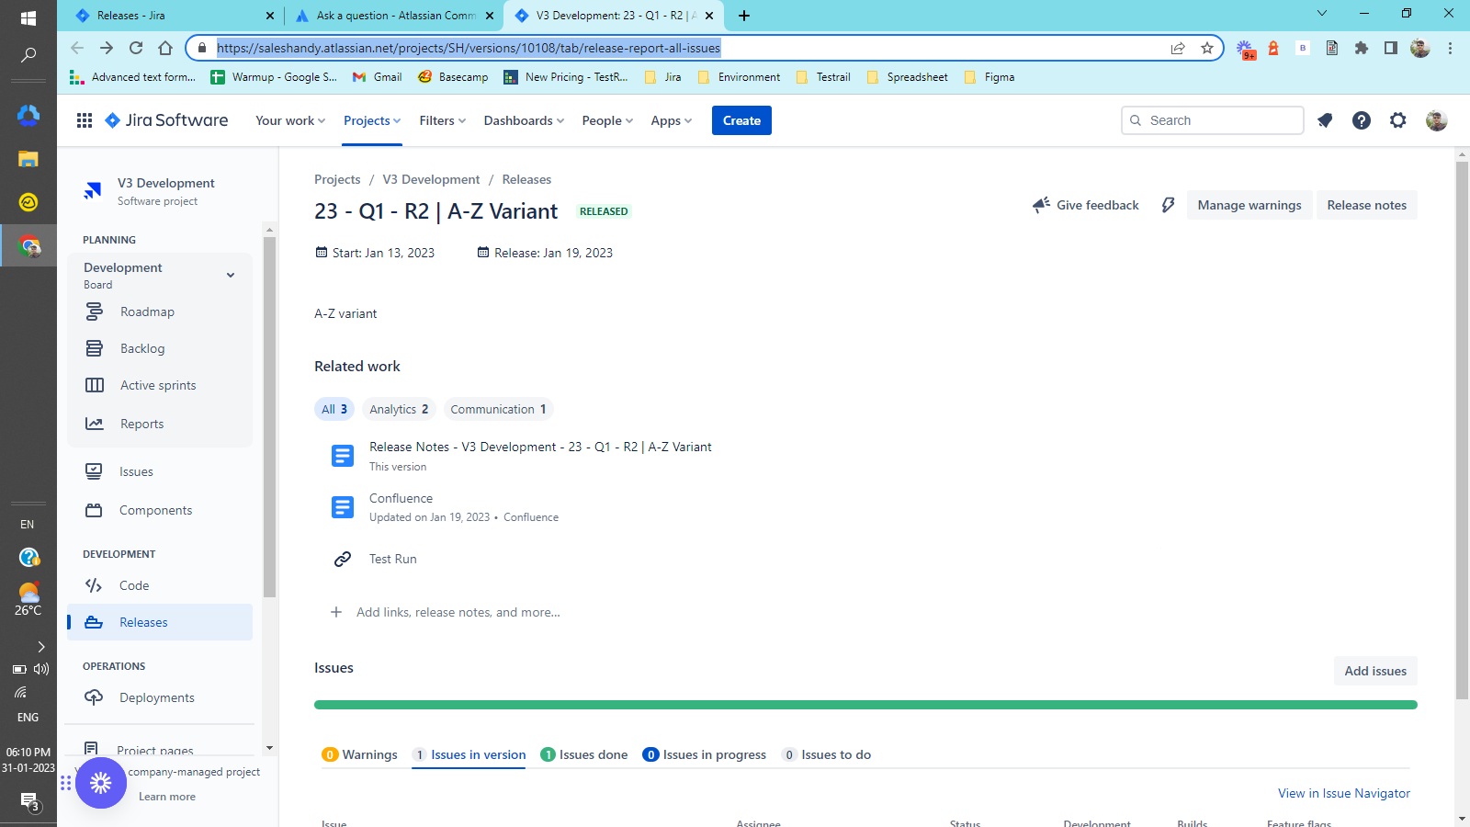Open the V3 Development breadcrumb link
This screenshot has width=1470, height=827.
pyautogui.click(x=431, y=179)
